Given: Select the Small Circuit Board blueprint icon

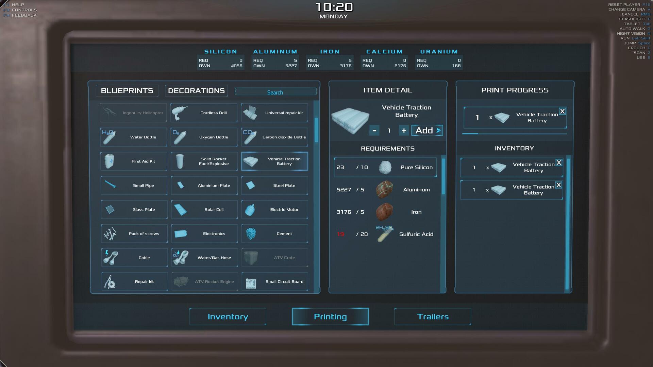Looking at the screenshot, I should [251, 282].
